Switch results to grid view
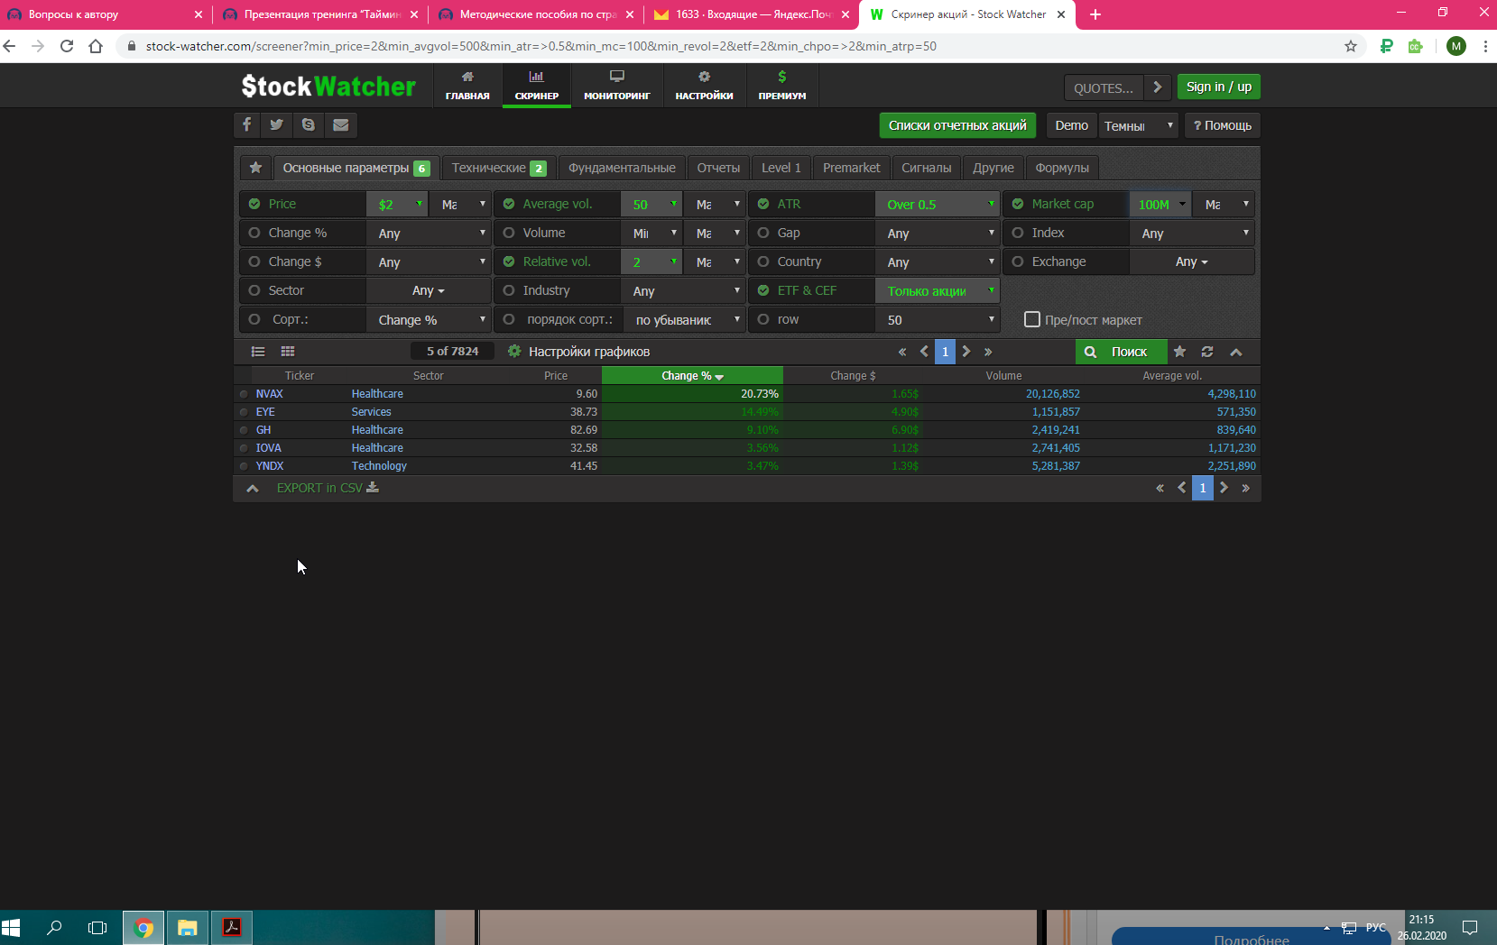The height and width of the screenshot is (945, 1497). 288,352
